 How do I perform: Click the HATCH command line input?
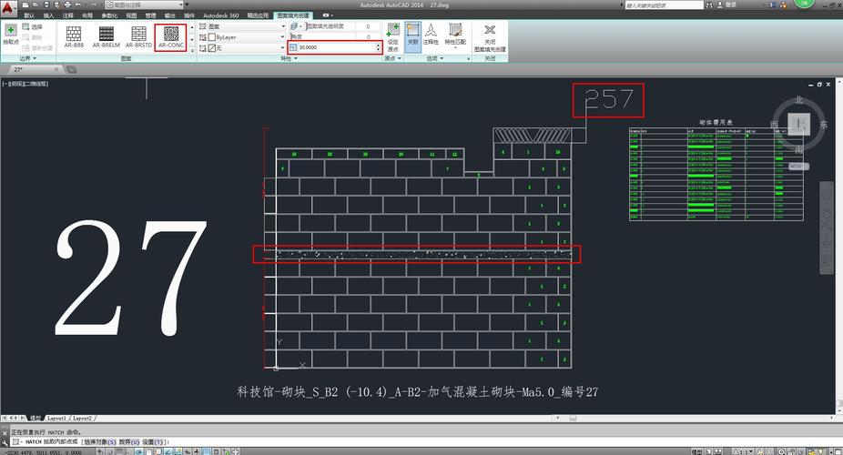coord(425,441)
